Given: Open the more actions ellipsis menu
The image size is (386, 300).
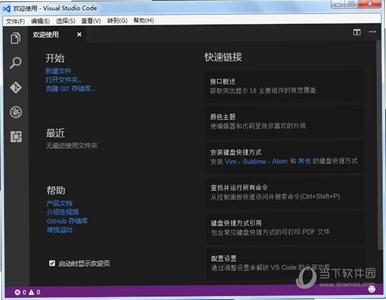Looking at the screenshot, I should [372, 32].
